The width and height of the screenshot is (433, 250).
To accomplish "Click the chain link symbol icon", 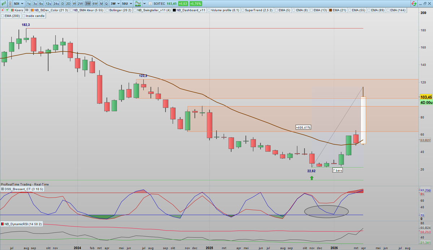I will point(10,4).
